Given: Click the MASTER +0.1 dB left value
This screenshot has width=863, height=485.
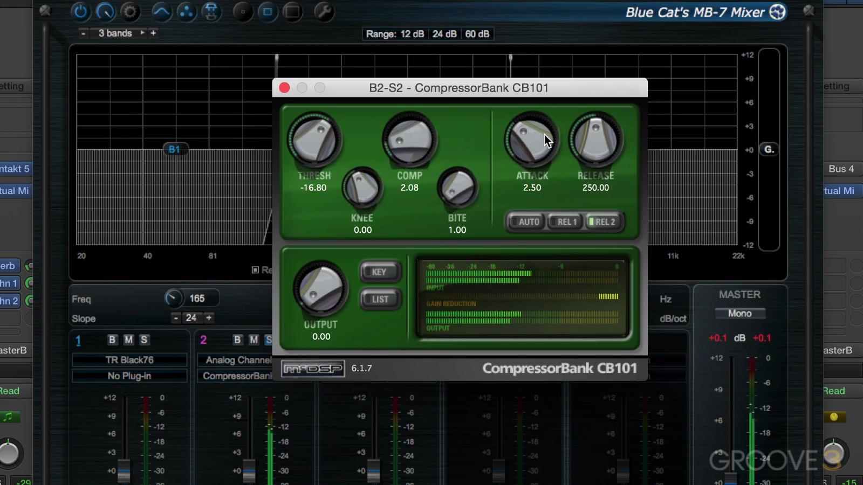Looking at the screenshot, I should [717, 338].
